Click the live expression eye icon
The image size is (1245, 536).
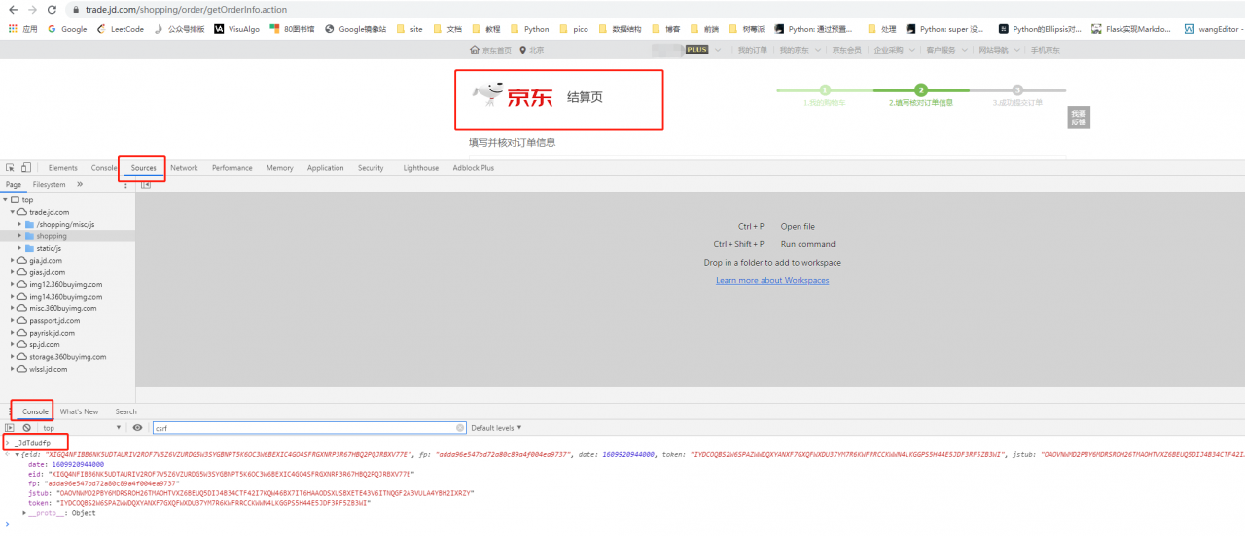click(137, 428)
